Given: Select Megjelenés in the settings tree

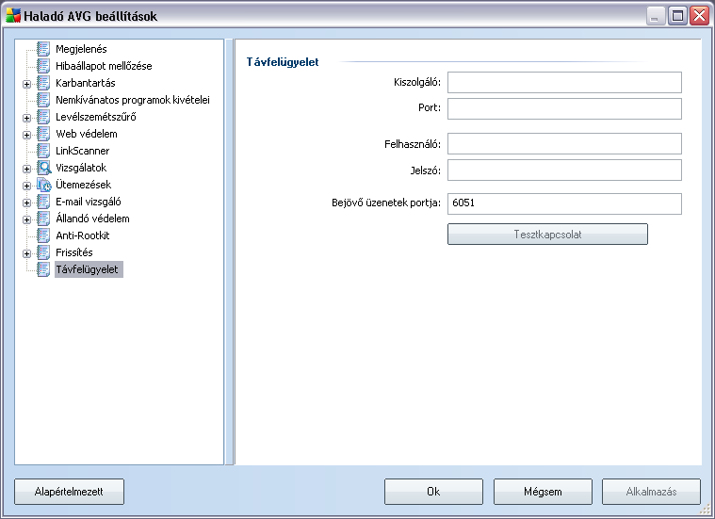Looking at the screenshot, I should point(81,49).
